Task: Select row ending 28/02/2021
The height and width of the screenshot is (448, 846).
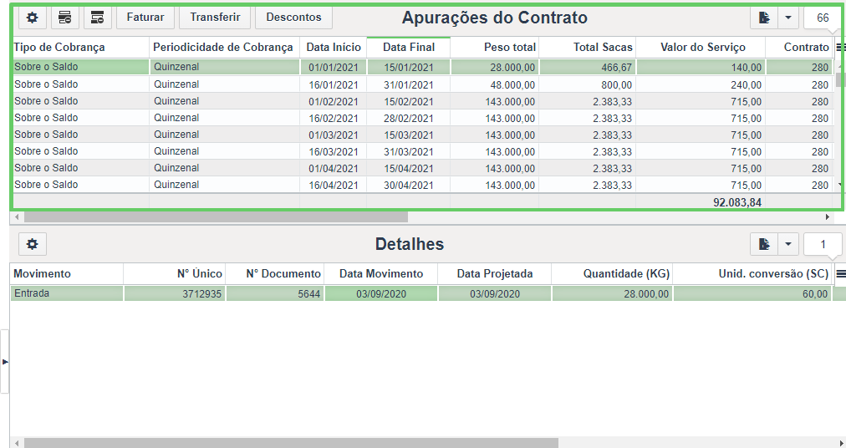Action: [423, 118]
